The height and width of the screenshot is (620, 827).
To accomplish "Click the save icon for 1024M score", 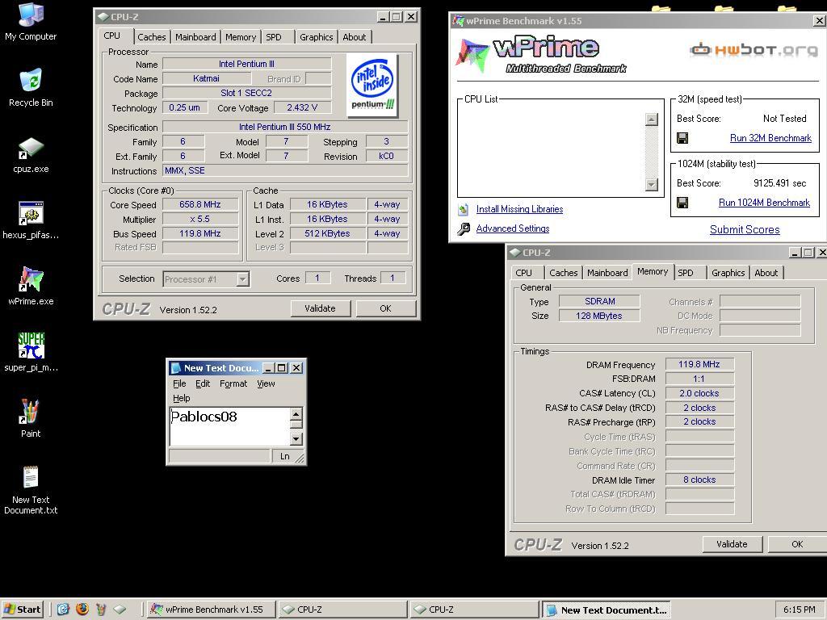I will (x=682, y=203).
